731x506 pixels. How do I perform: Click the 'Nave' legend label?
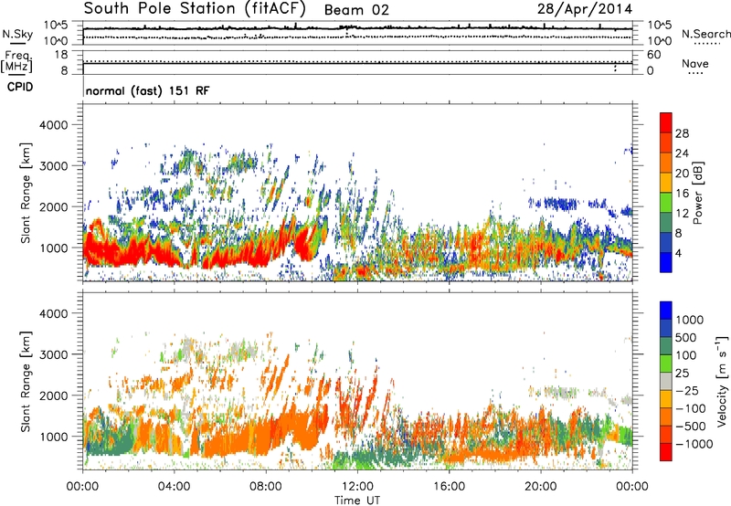(695, 63)
